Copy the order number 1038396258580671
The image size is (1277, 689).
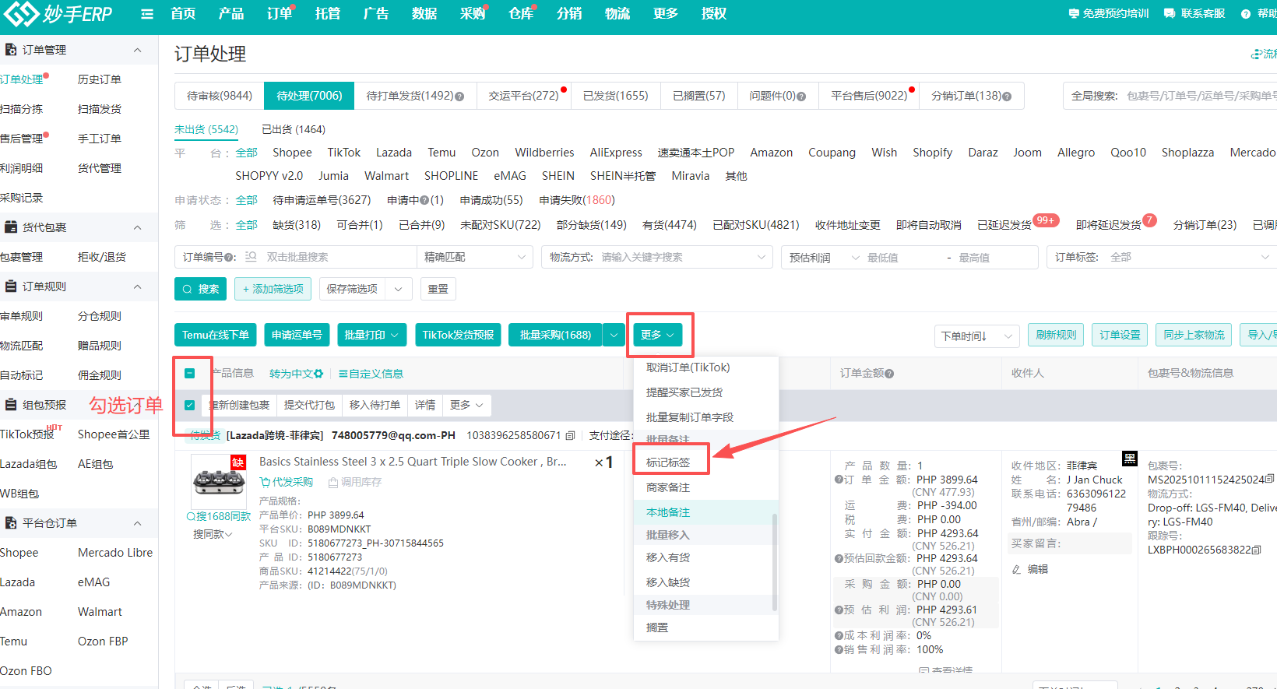tap(571, 436)
